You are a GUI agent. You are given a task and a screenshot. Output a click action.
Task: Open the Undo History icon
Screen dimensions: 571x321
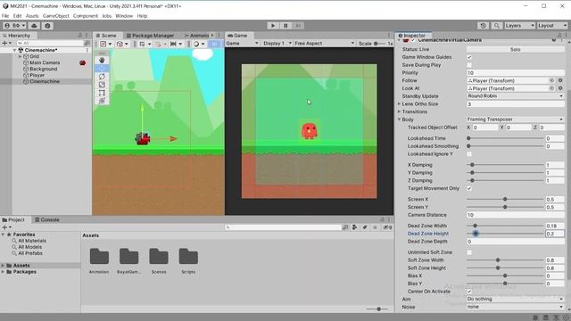click(x=484, y=26)
